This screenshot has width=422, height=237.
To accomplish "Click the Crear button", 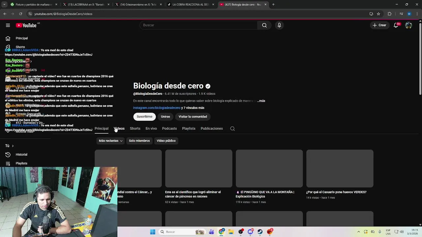I will (x=379, y=25).
